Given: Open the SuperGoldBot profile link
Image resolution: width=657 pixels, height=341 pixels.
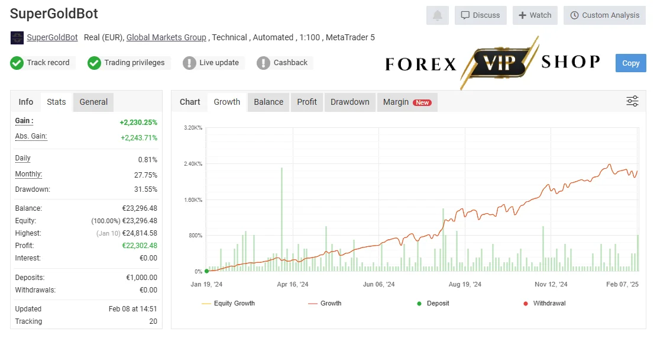Looking at the screenshot, I should [53, 37].
